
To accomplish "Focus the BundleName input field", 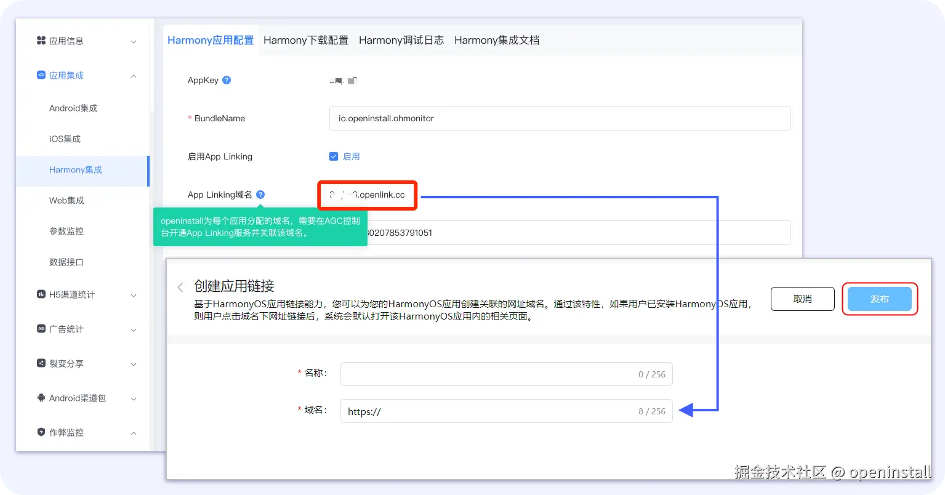I will click(560, 118).
